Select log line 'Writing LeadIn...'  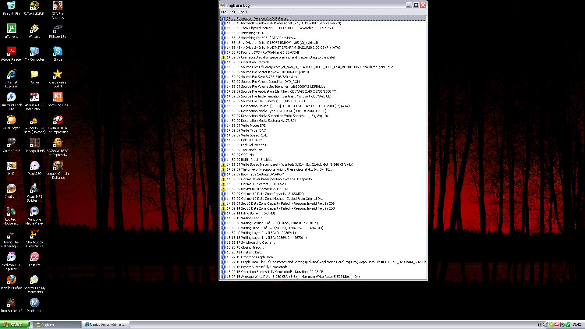(x=323, y=218)
